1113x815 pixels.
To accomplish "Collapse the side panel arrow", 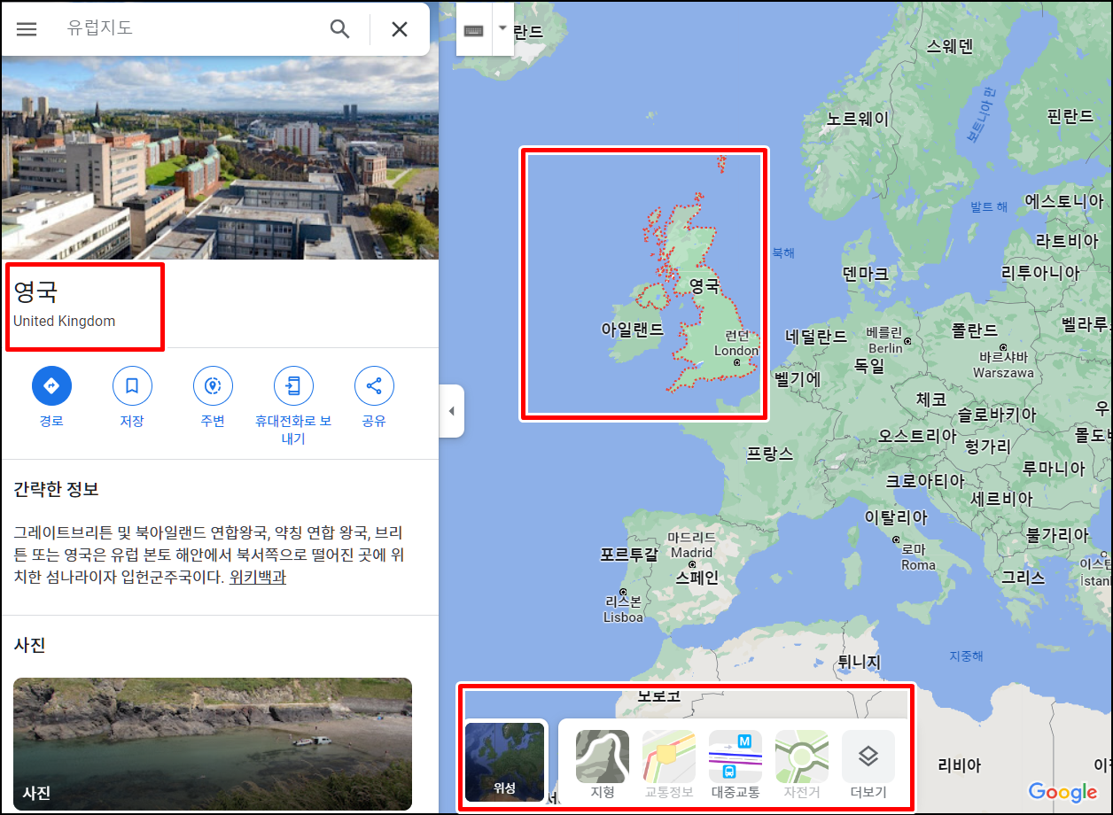I will coord(451,411).
